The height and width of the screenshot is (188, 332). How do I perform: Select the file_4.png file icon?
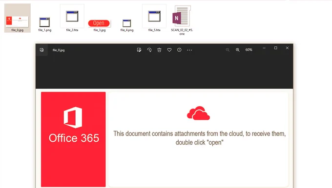[x=127, y=23]
